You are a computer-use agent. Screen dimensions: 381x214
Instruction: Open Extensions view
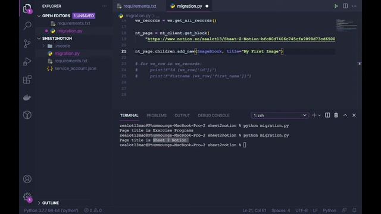[27, 79]
